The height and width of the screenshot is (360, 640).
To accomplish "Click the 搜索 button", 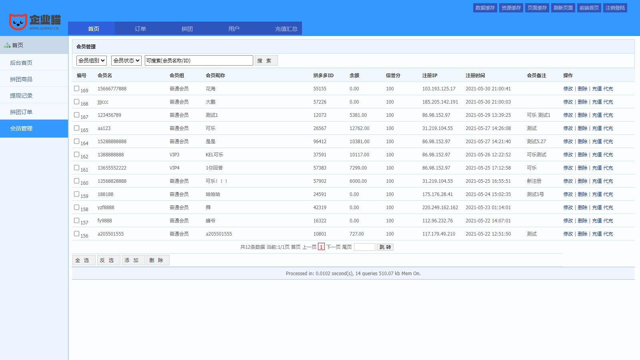I will click(266, 60).
